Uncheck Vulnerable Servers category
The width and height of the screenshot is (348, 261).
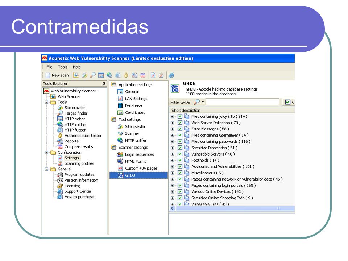pos(180,154)
